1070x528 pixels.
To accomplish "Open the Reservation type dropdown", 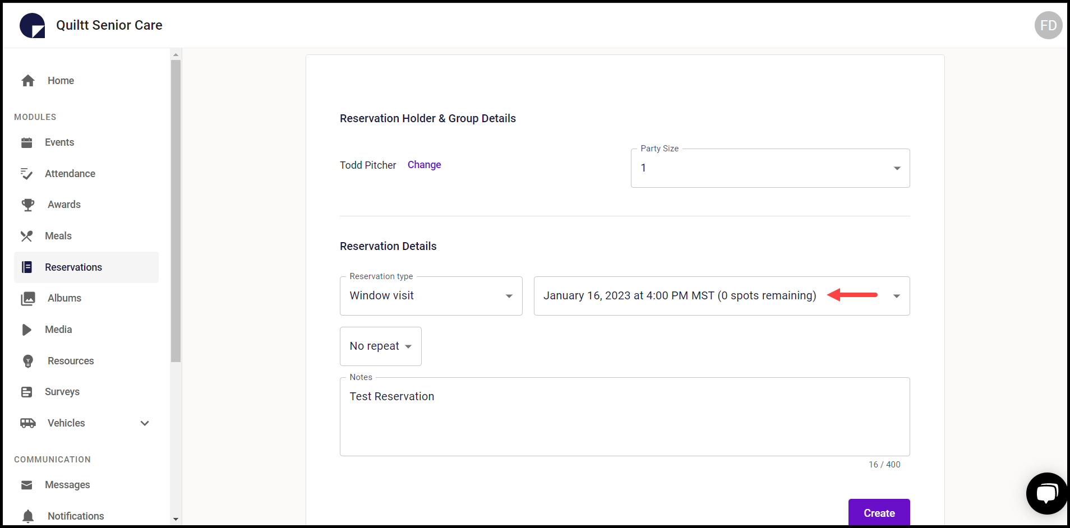I will pos(431,296).
